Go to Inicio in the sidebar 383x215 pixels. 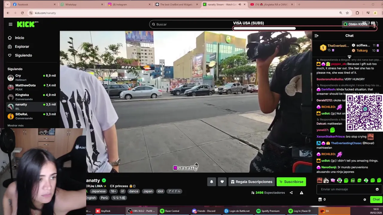pos(19,38)
